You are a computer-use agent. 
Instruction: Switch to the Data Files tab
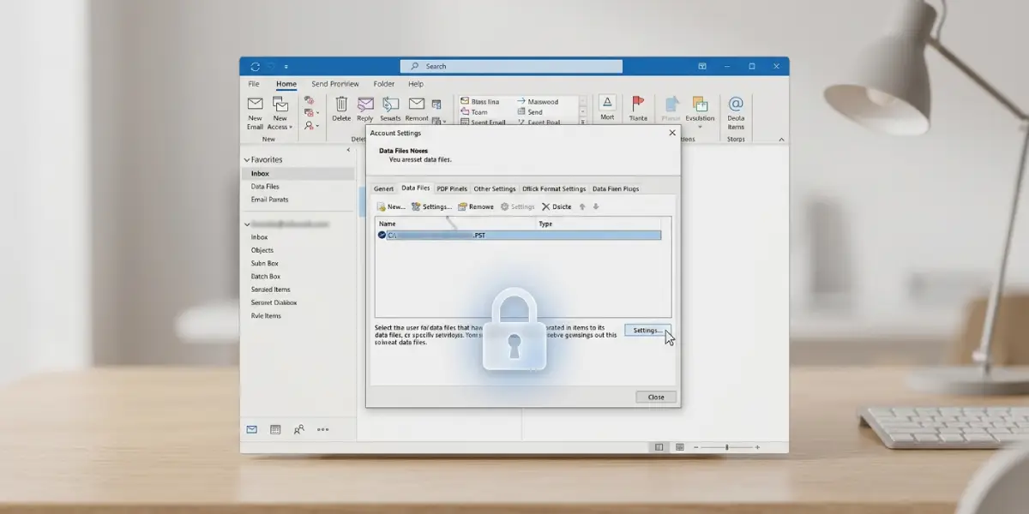[416, 188]
